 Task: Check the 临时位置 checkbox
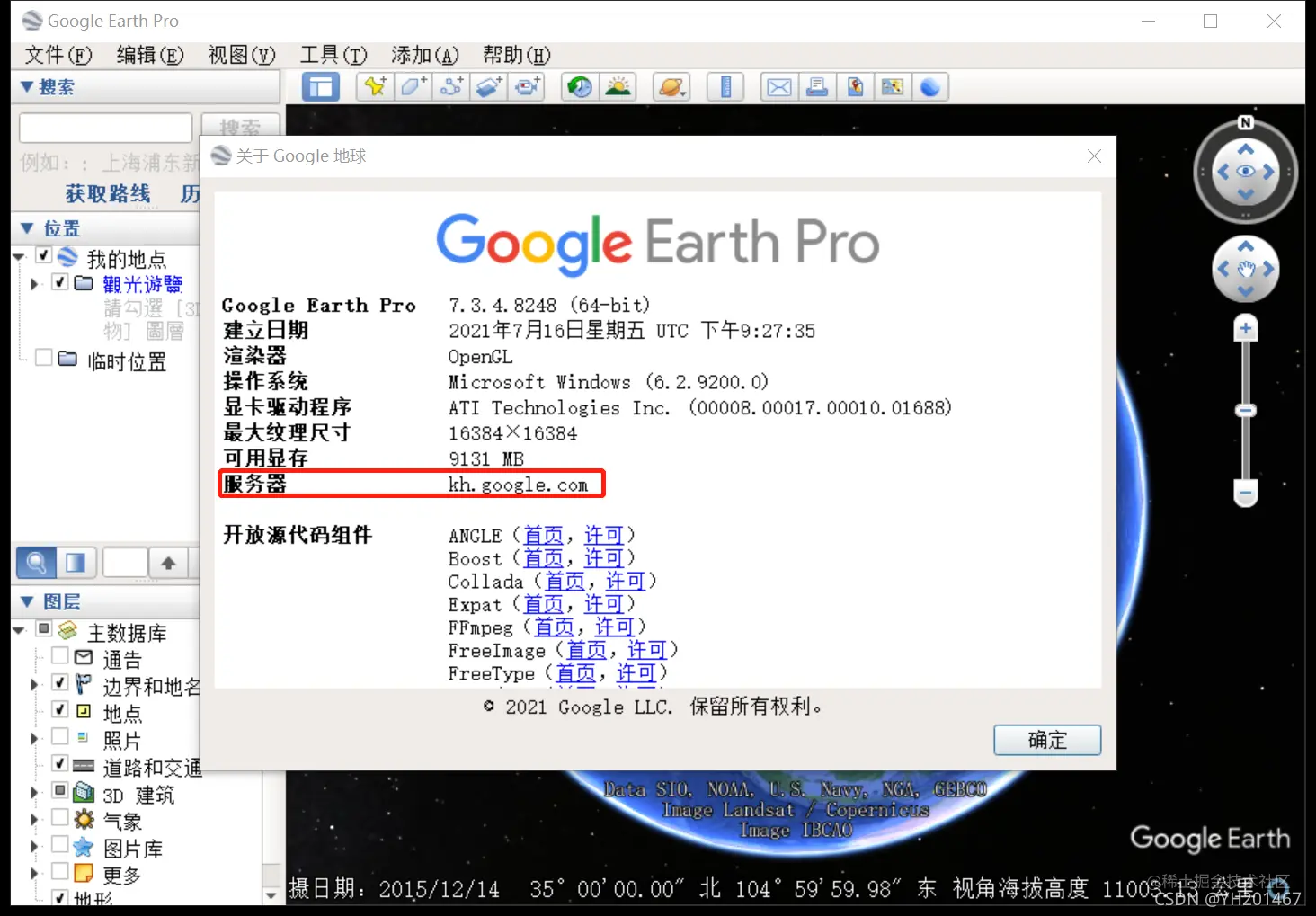coord(43,359)
